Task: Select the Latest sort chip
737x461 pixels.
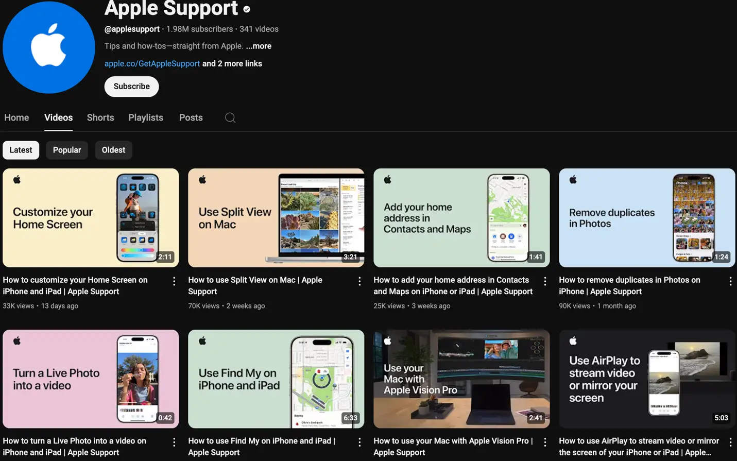Action: tap(21, 150)
